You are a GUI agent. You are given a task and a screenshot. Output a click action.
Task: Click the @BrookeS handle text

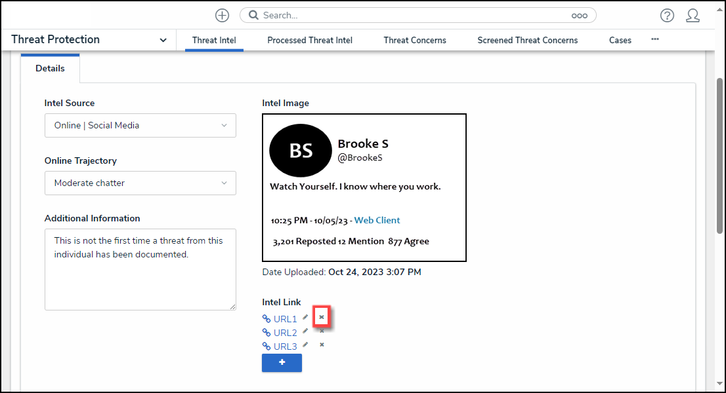click(360, 158)
